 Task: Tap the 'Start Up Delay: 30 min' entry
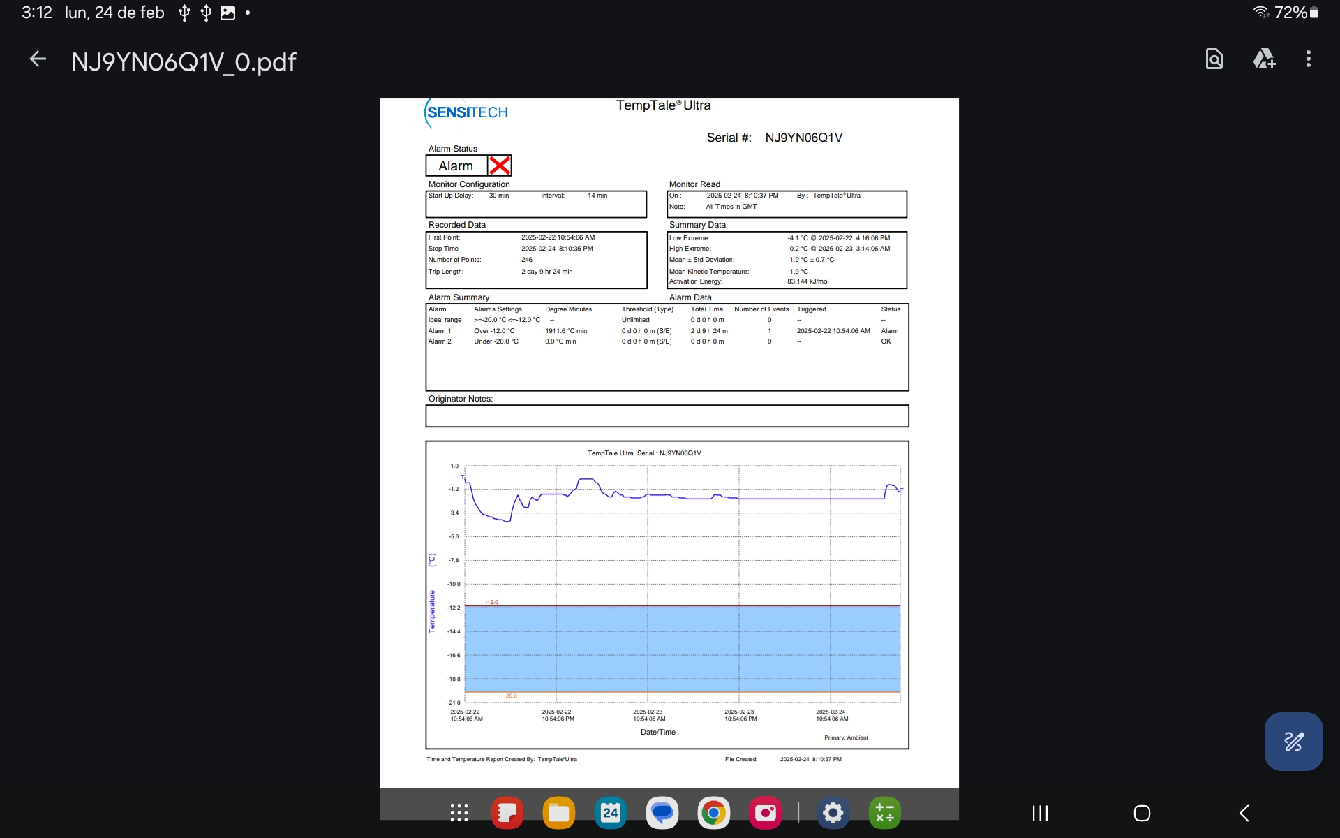tap(468, 196)
